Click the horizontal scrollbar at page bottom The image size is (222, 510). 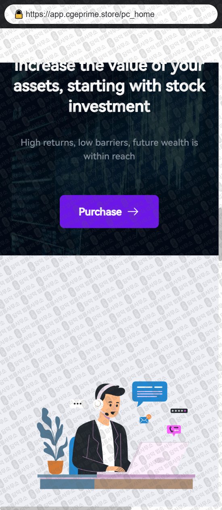point(66,508)
